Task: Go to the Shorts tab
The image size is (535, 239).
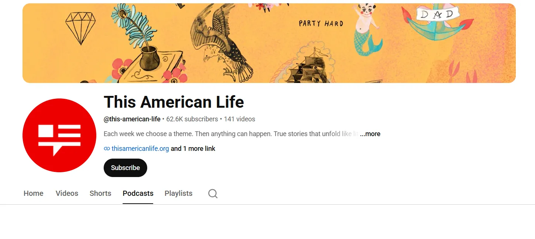Action: click(x=100, y=193)
